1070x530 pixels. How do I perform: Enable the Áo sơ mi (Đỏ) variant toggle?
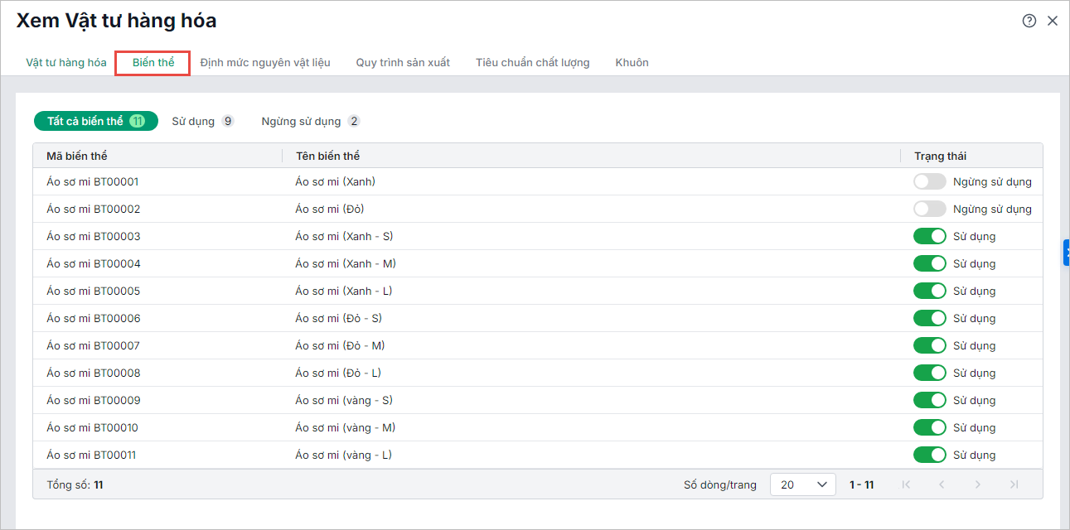point(929,209)
